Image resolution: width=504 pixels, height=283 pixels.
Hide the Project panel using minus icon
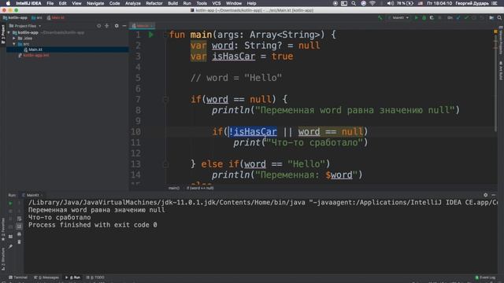coord(124,26)
